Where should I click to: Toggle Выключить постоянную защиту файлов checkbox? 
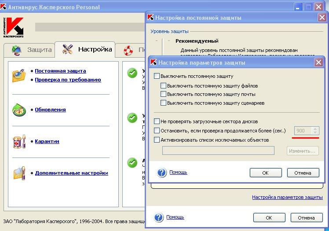click(x=164, y=86)
